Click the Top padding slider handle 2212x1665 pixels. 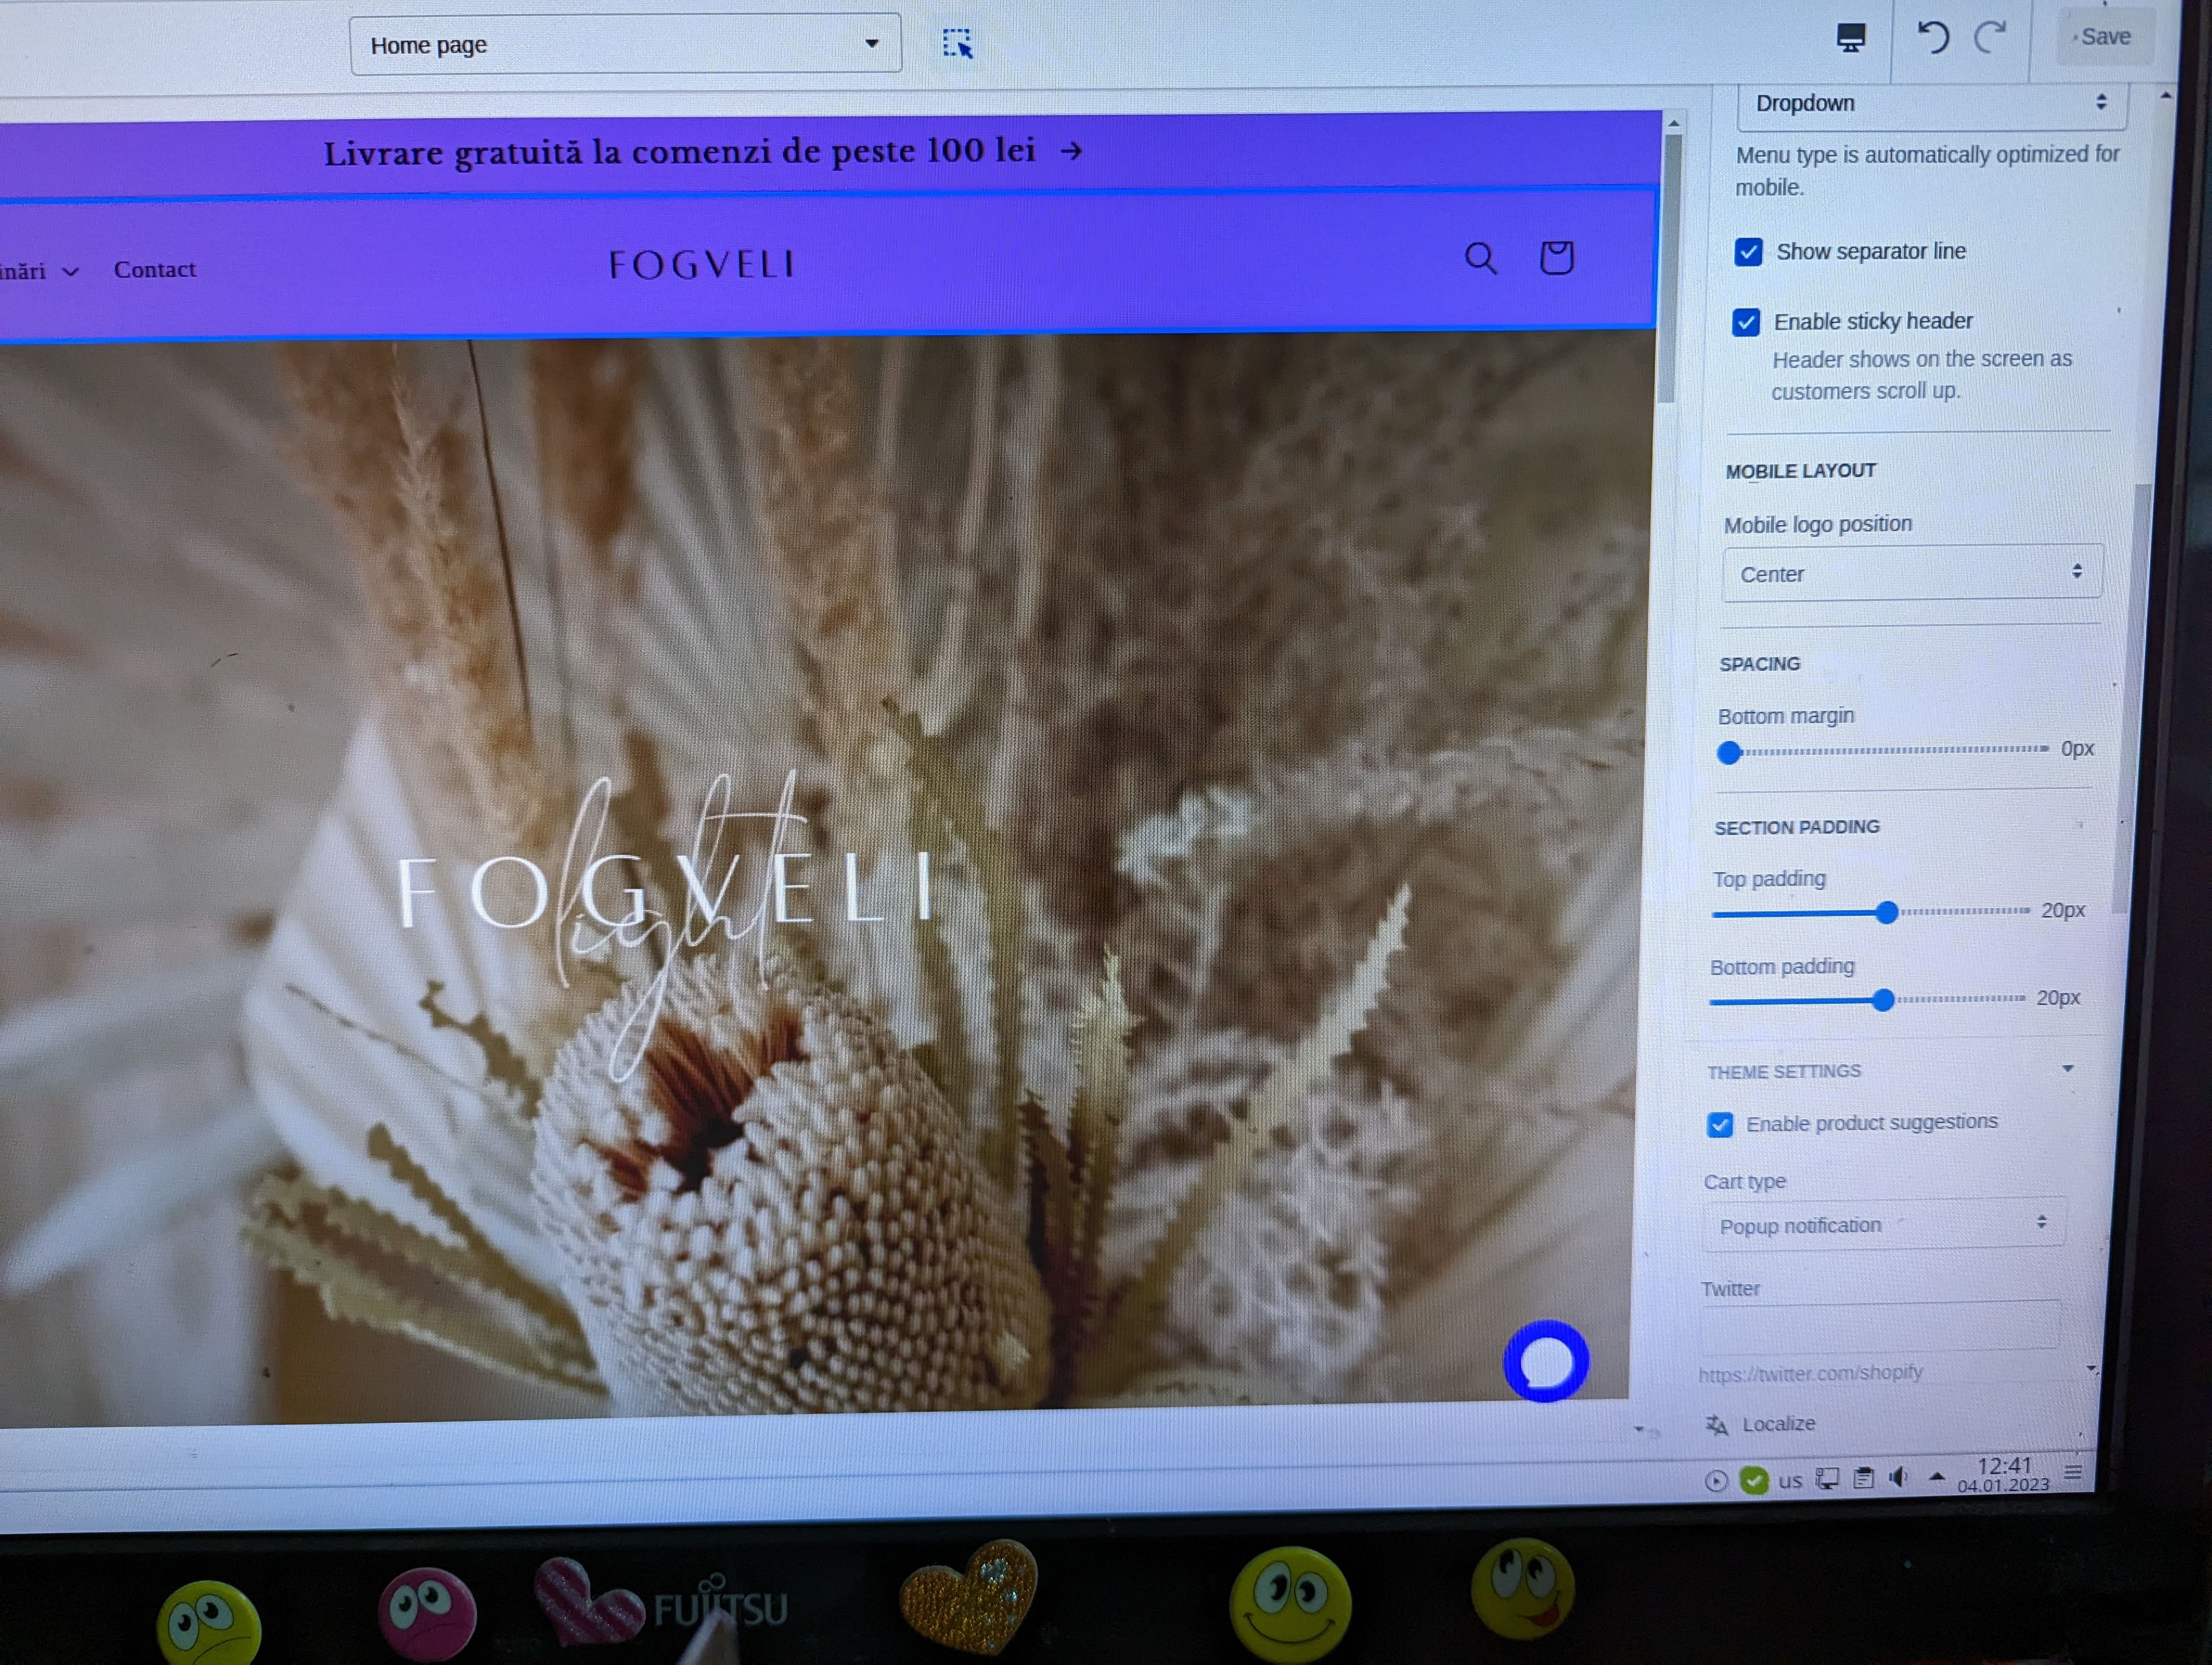coord(1886,912)
